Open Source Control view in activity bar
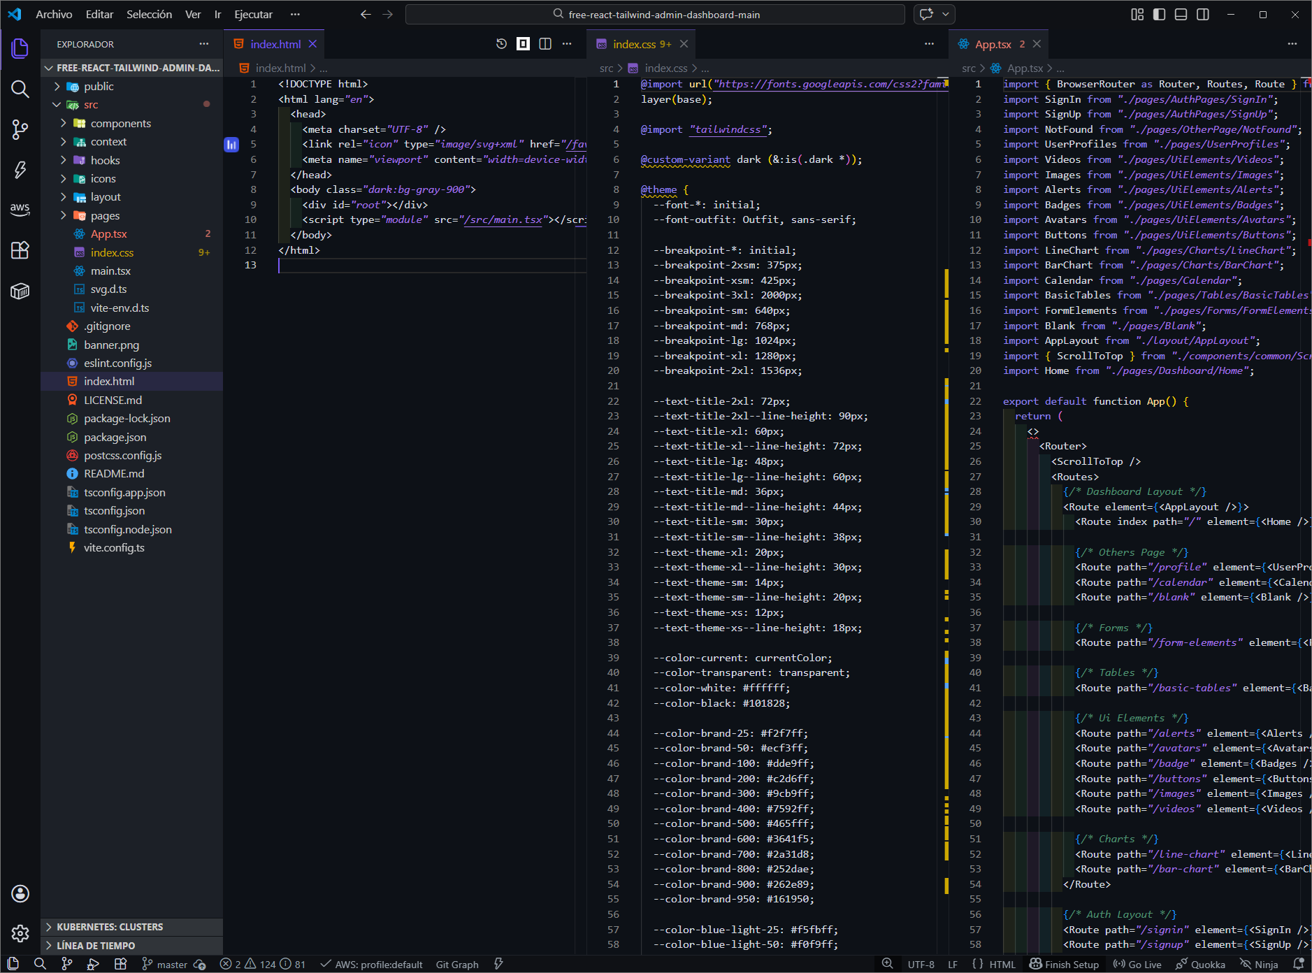 click(x=20, y=129)
